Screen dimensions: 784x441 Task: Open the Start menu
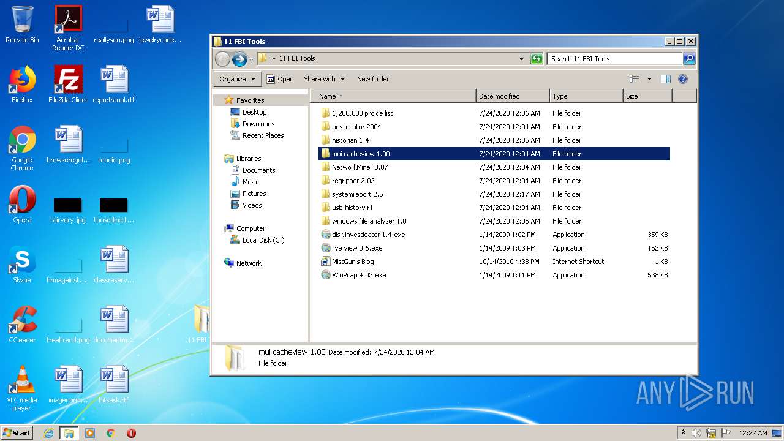point(17,433)
